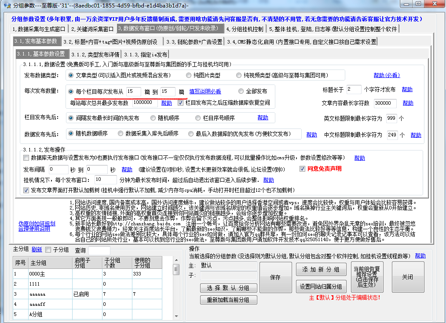Select 最后入数据库的优先发布 option
The image size is (446, 323).
pyautogui.click(x=191, y=133)
